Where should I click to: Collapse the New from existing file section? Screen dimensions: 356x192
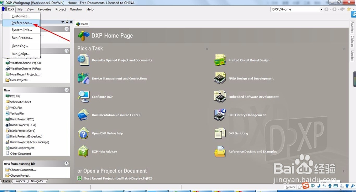pos(67,164)
